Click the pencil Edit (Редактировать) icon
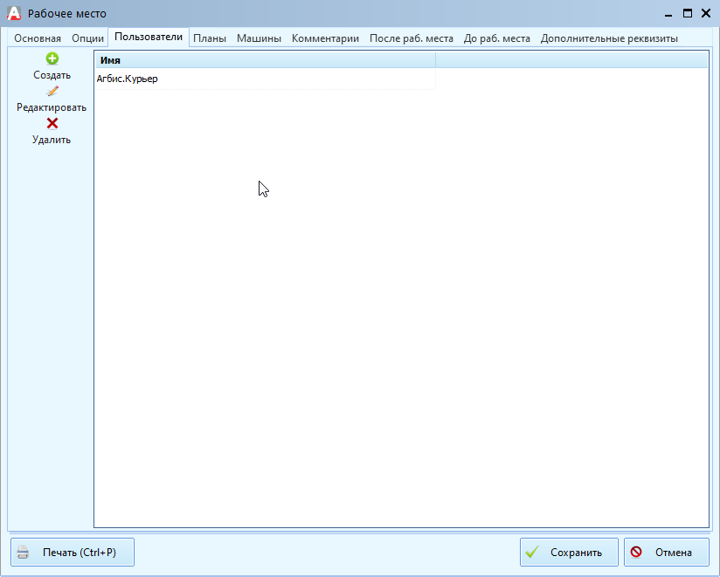 pyautogui.click(x=52, y=91)
